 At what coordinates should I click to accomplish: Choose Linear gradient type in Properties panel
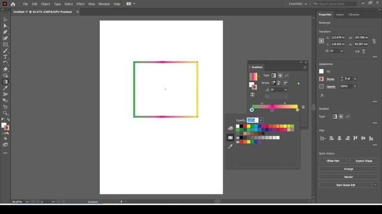coord(335,117)
